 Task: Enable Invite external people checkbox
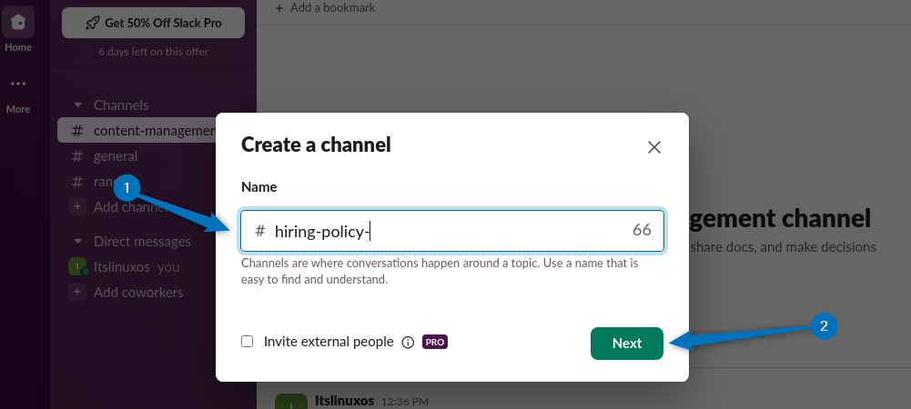[x=247, y=342]
